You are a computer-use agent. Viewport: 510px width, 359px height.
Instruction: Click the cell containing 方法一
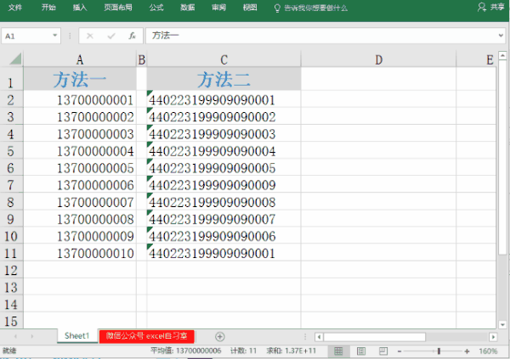pyautogui.click(x=80, y=79)
